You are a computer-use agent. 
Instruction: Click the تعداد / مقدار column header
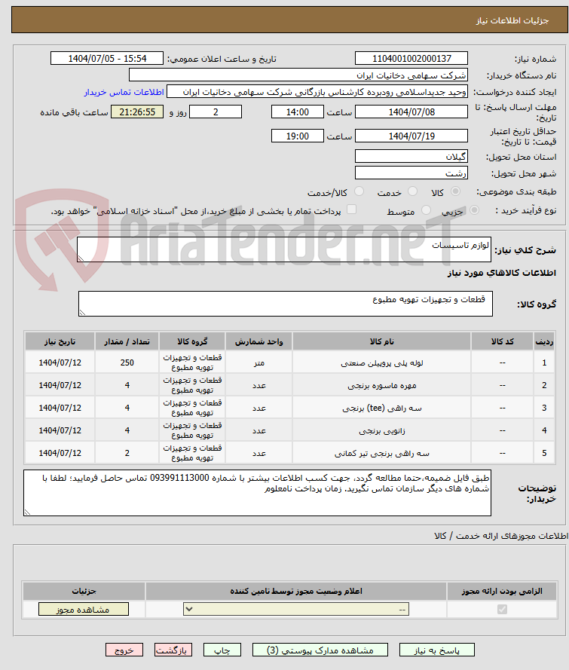(127, 341)
